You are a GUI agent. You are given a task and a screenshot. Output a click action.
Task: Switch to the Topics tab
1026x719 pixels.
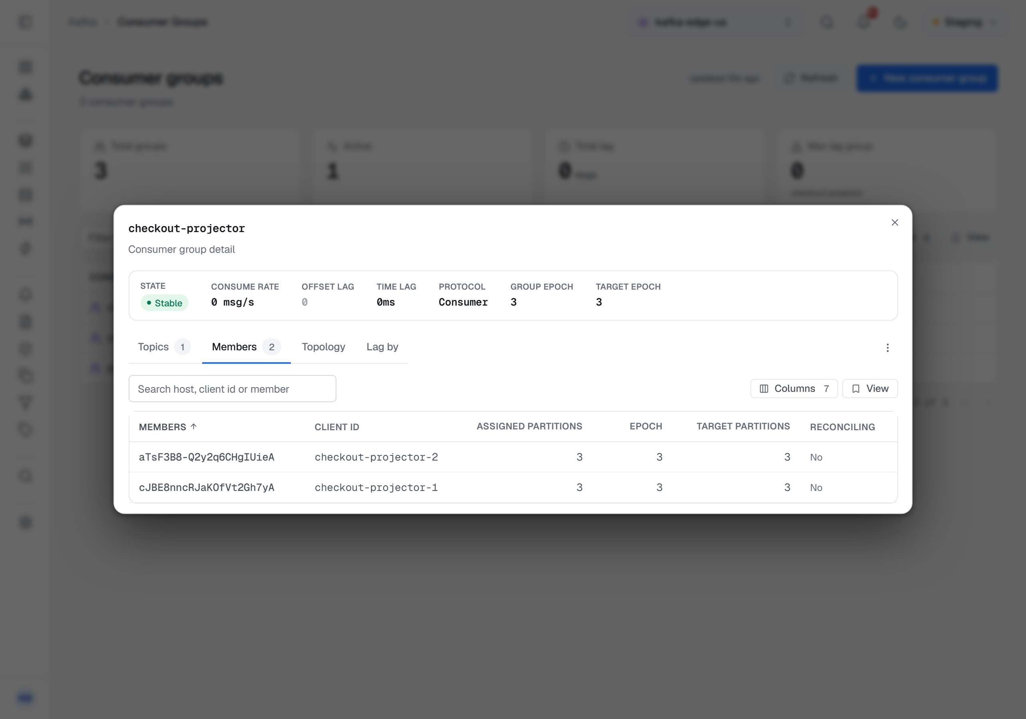coord(164,347)
